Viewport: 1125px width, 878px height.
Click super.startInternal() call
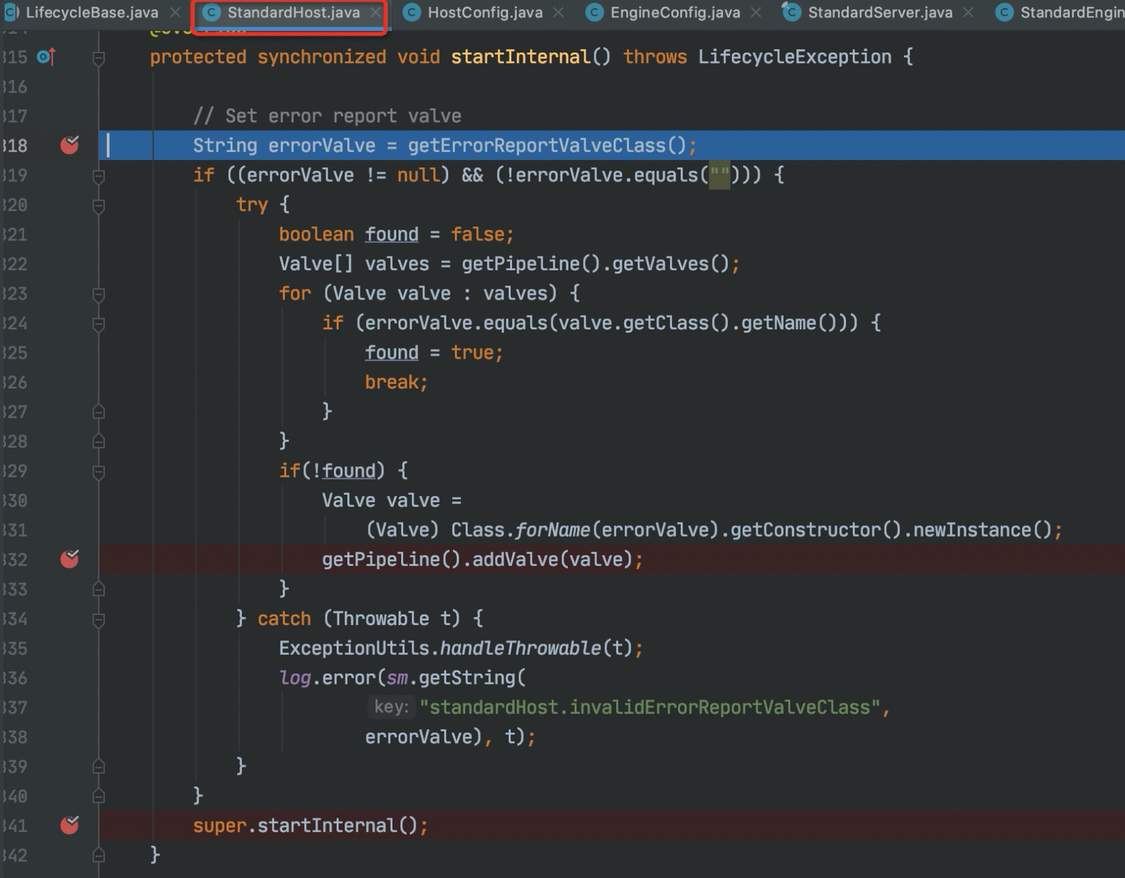305,826
